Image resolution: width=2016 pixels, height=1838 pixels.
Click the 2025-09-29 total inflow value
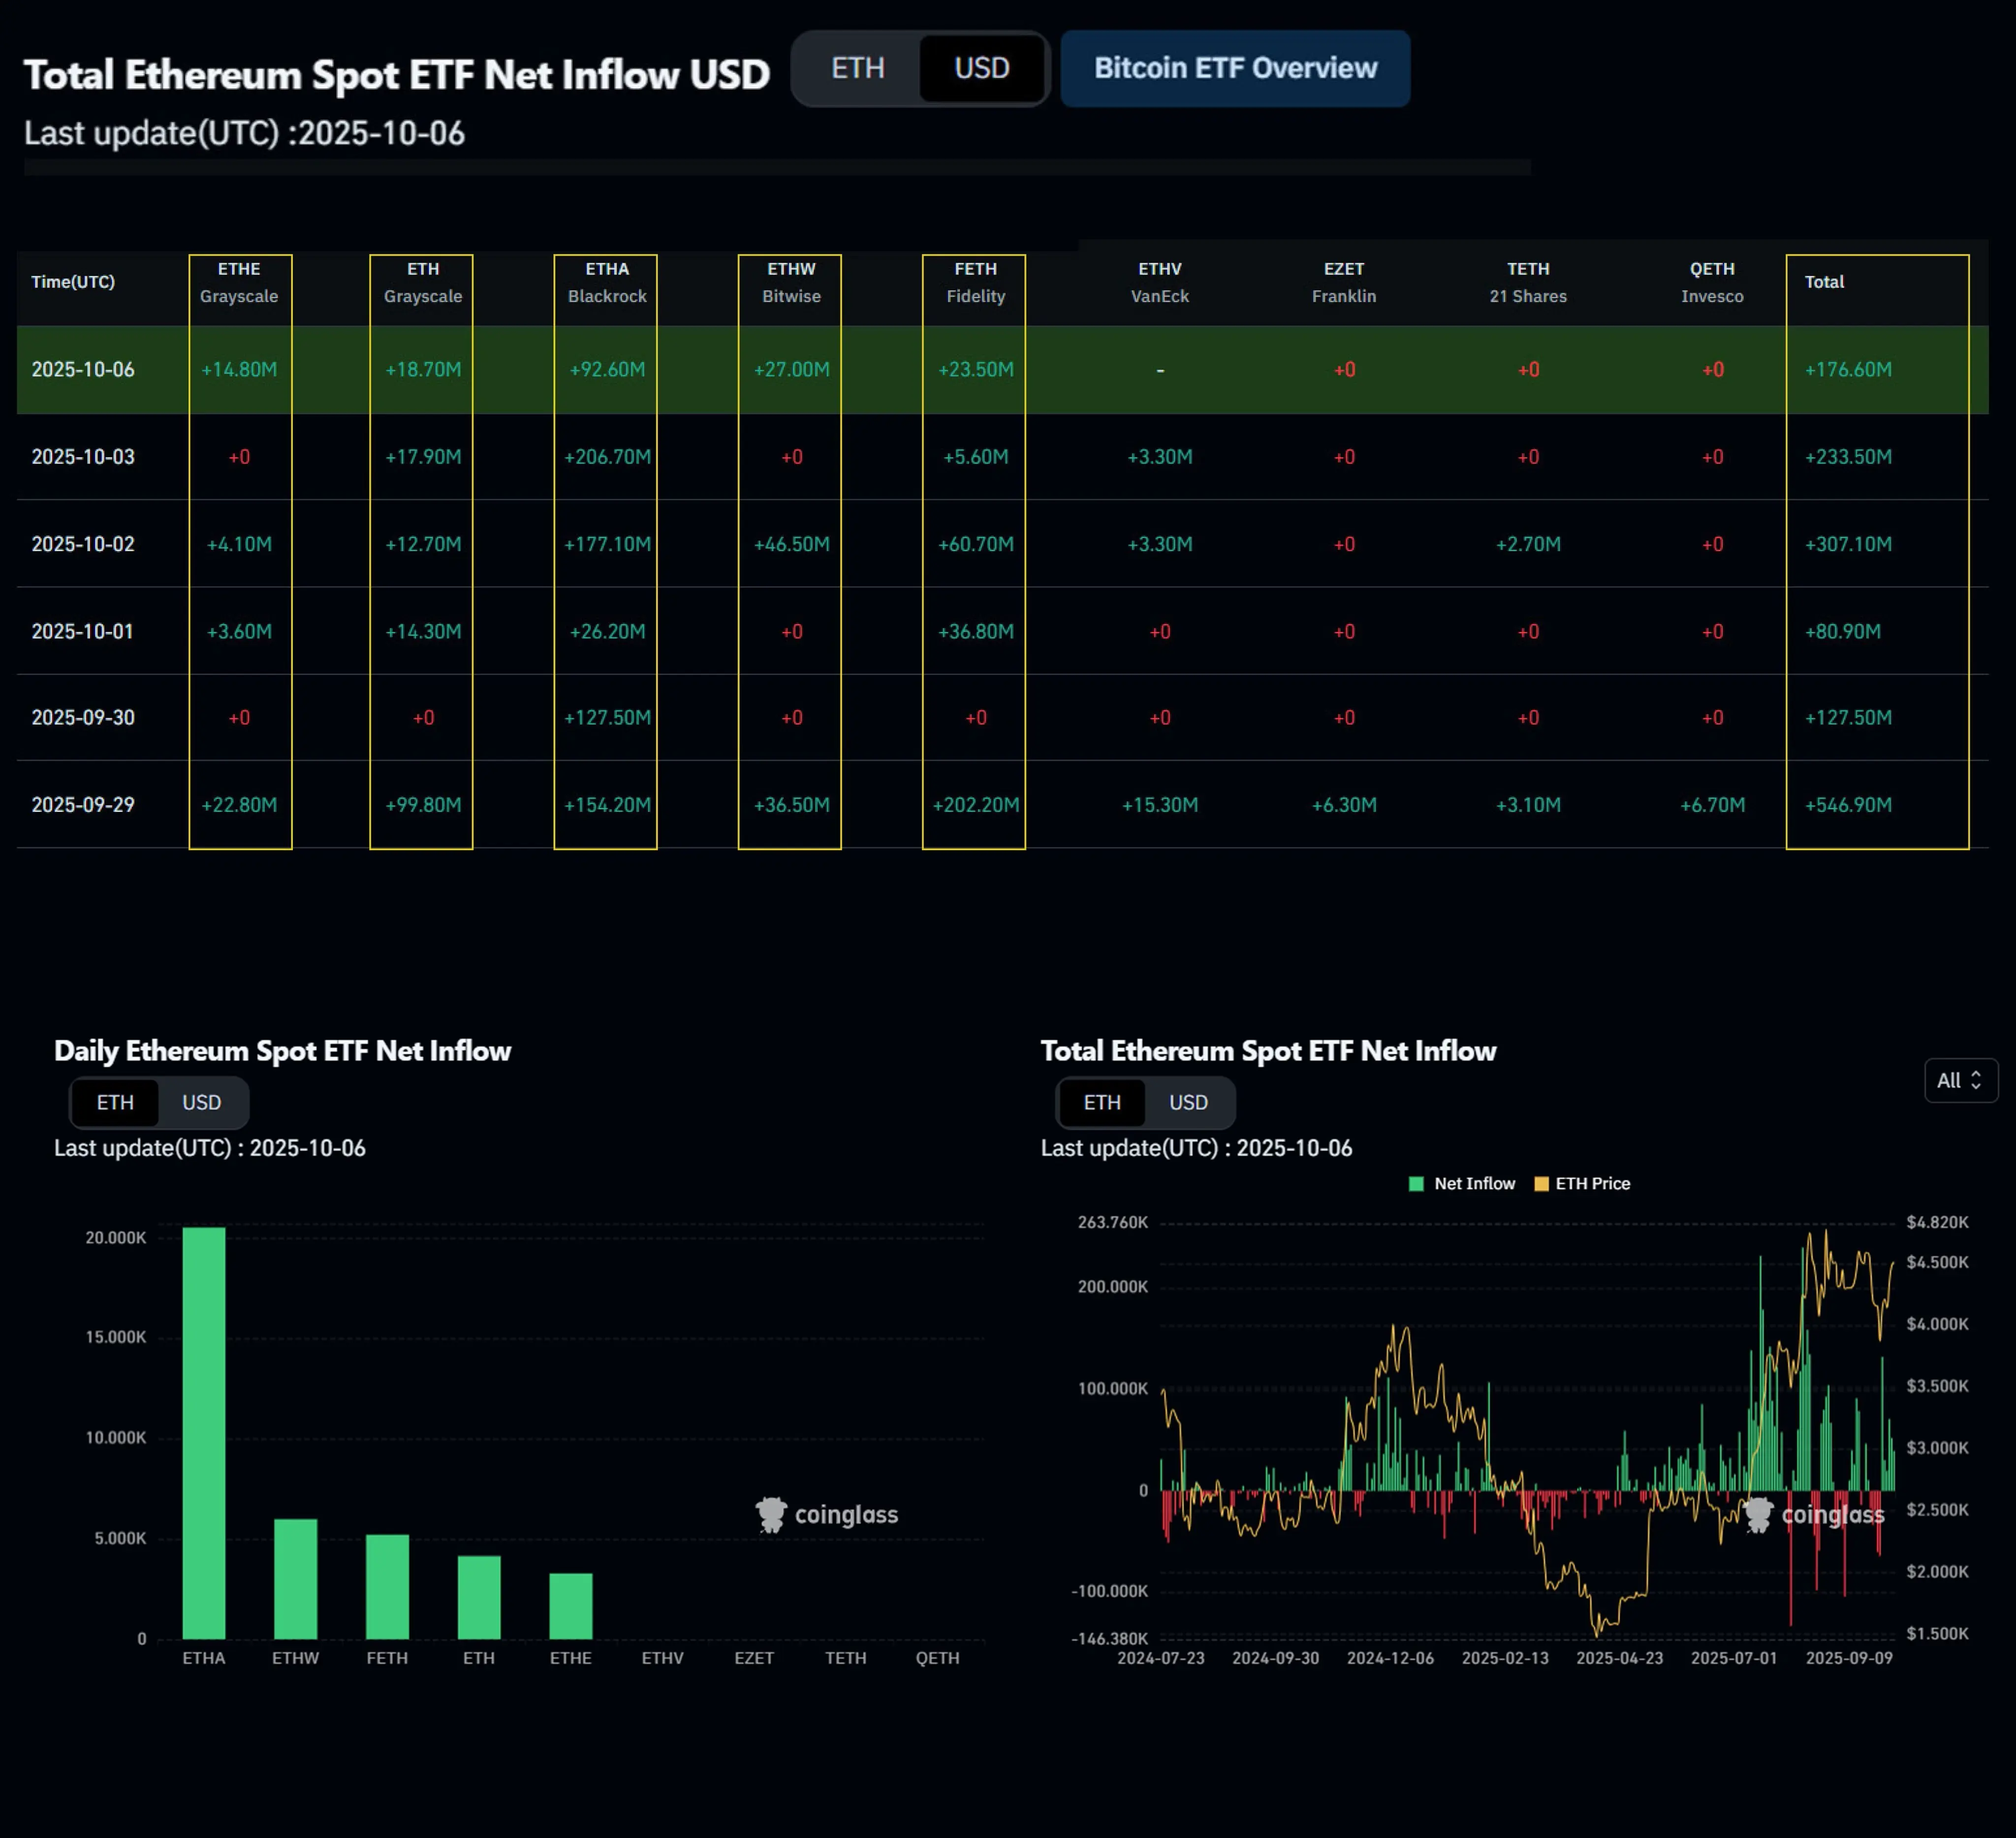click(1847, 805)
